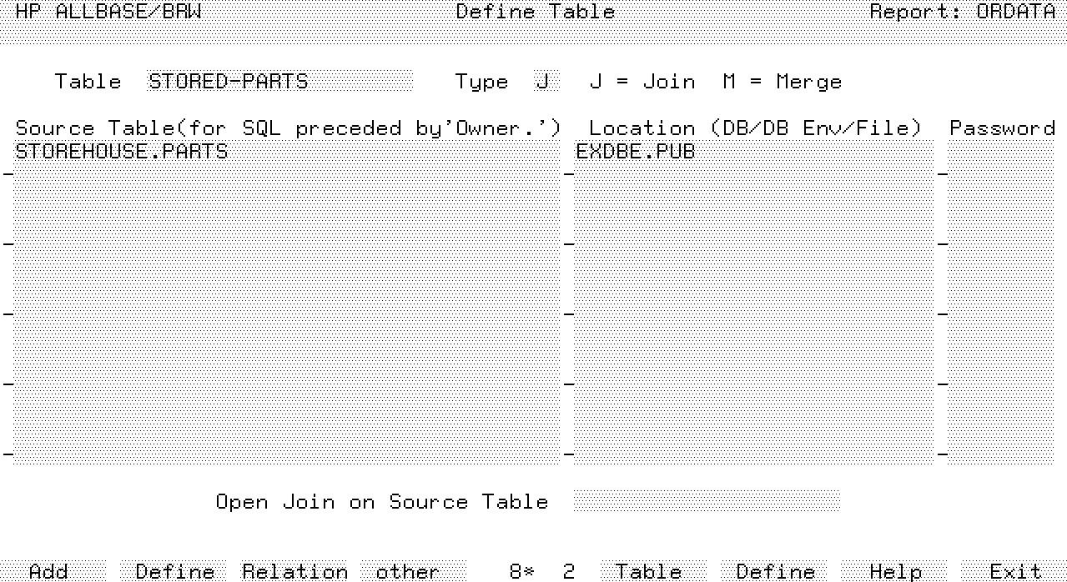Select the EXDBE.PUB location entry

point(635,152)
